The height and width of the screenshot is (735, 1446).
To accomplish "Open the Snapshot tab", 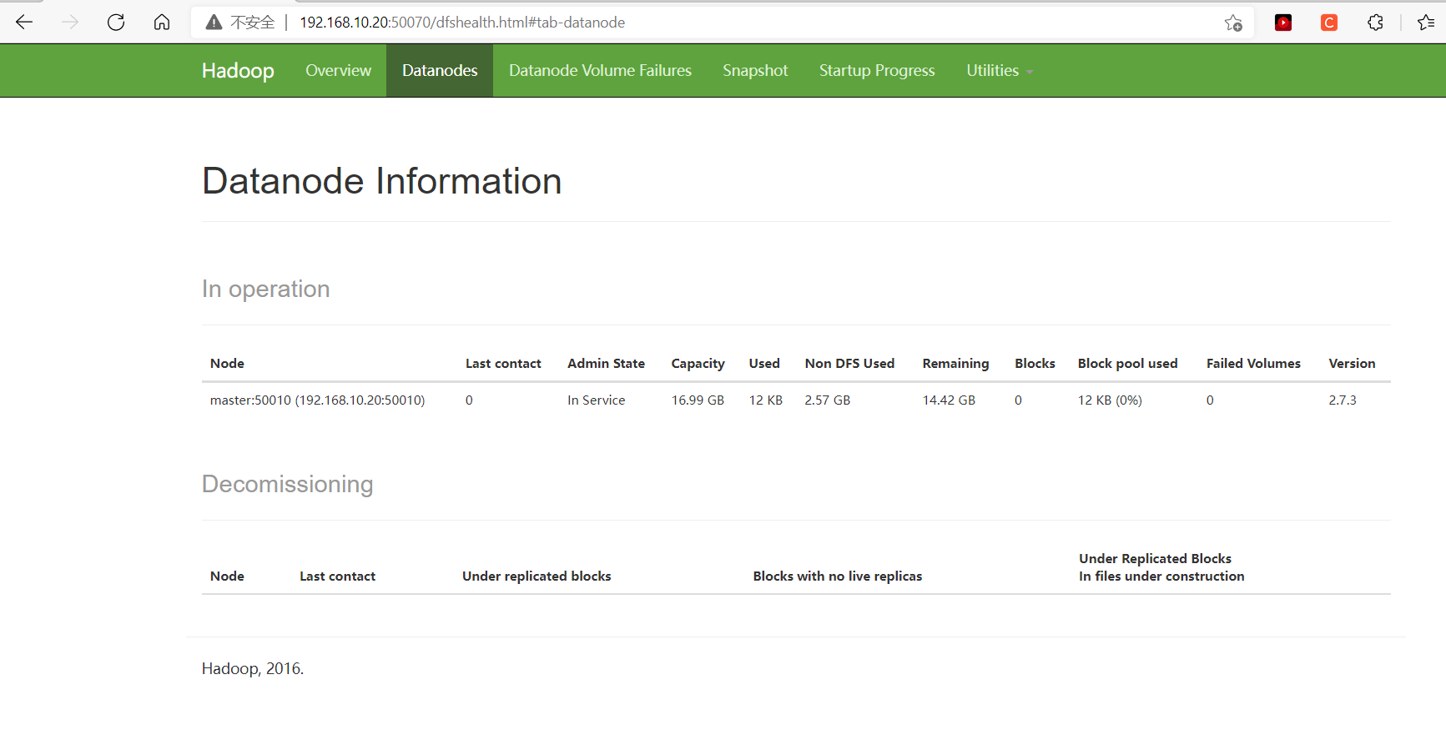I will [755, 71].
